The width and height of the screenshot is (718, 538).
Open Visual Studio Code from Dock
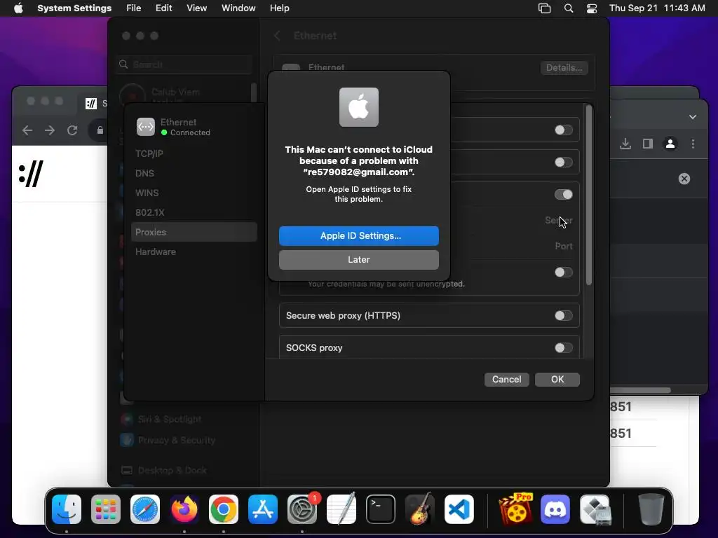tap(459, 509)
